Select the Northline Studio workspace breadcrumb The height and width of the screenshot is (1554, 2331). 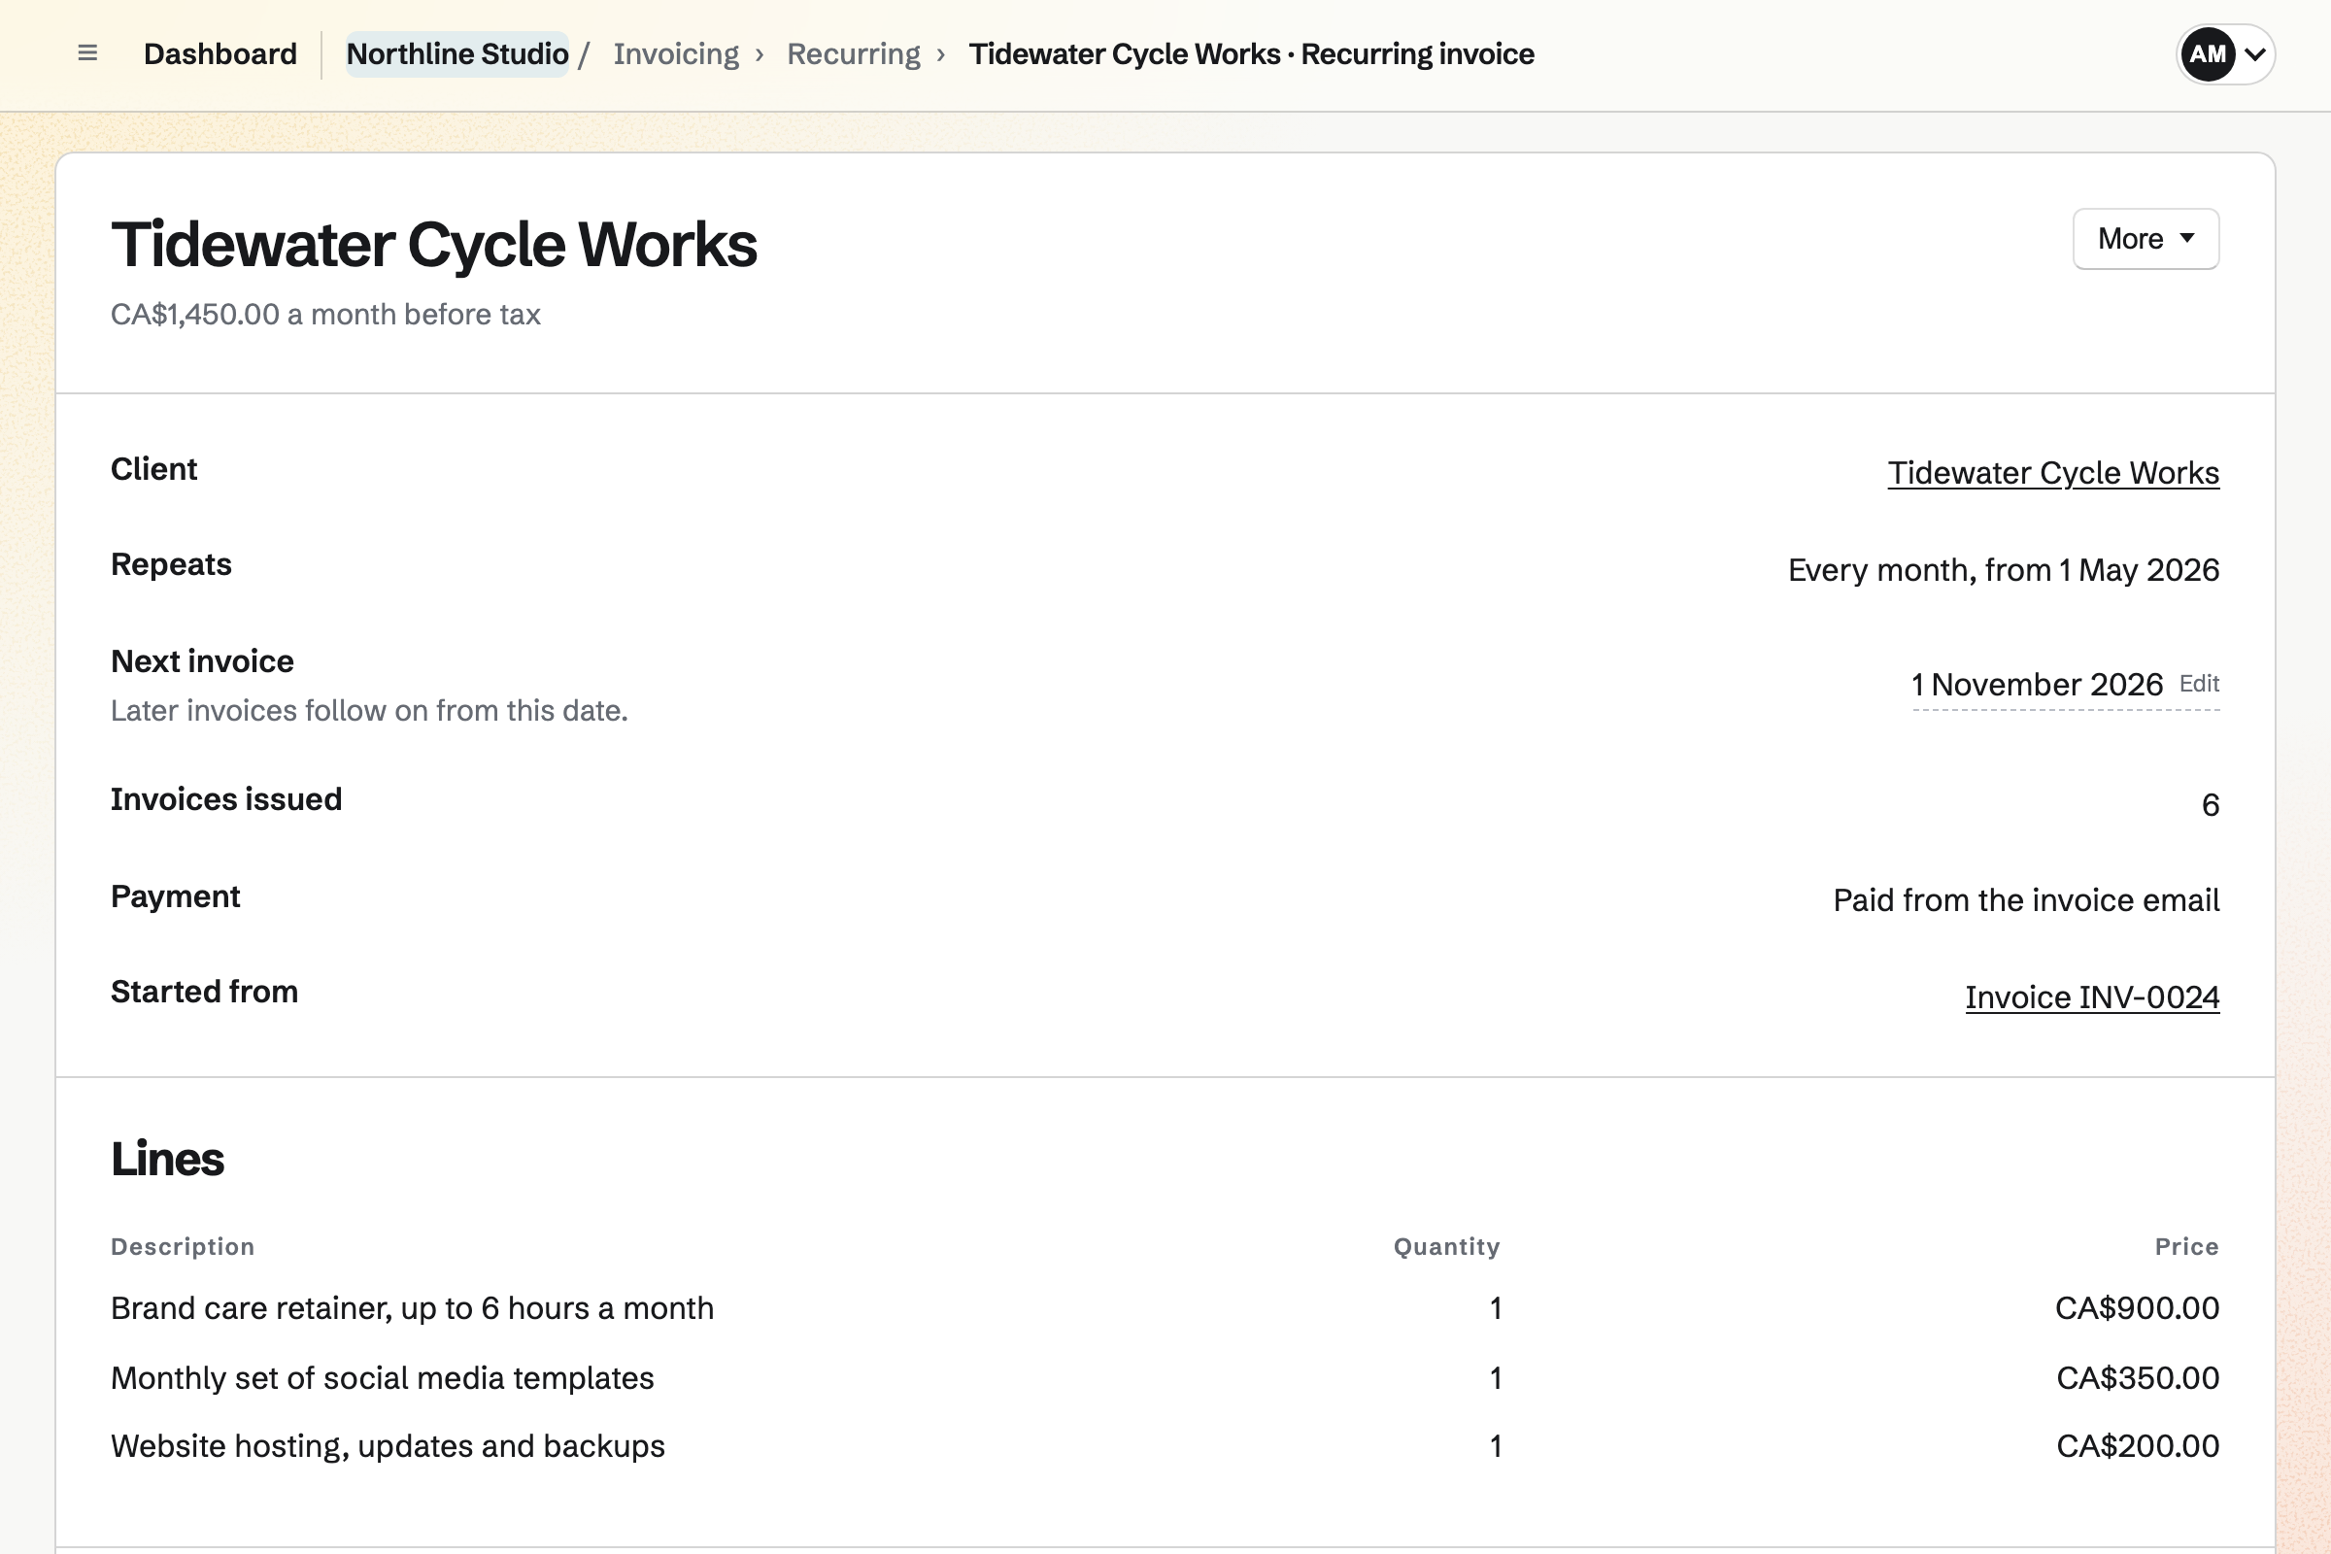tap(456, 53)
